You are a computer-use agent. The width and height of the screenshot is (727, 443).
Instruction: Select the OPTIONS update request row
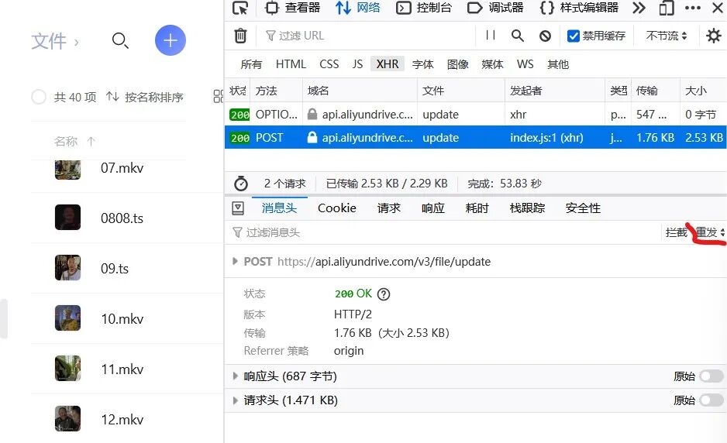[475, 115]
